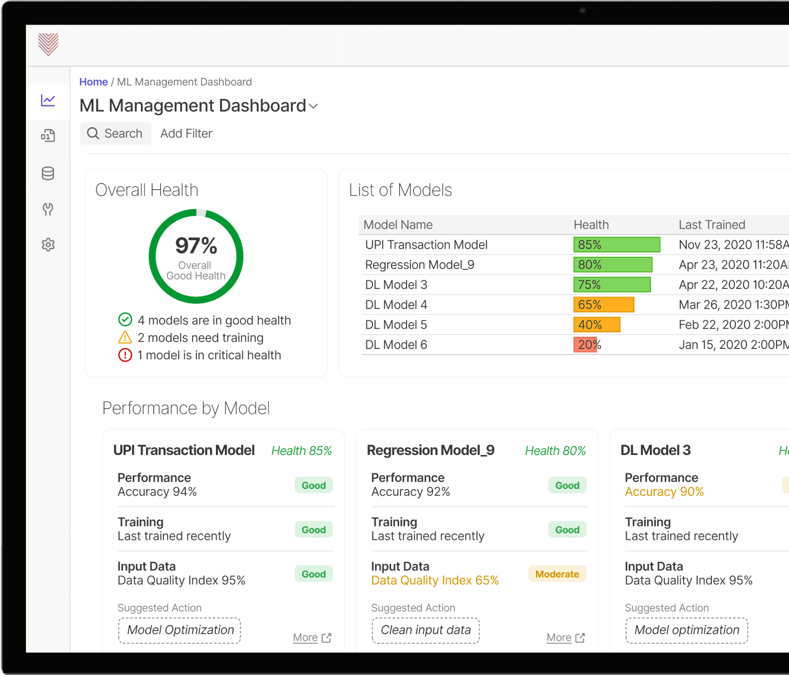The height and width of the screenshot is (675, 789).
Task: Go to Home breadcrumb link
Action: pyautogui.click(x=93, y=82)
